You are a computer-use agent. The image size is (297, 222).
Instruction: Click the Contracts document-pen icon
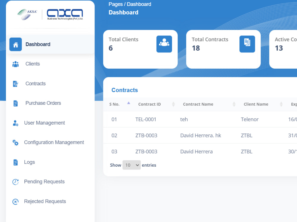tap(15, 84)
